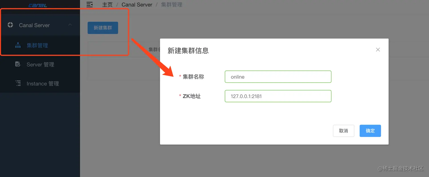Close the 新建集群信息 dialog with X
The image size is (429, 177).
pyautogui.click(x=378, y=49)
